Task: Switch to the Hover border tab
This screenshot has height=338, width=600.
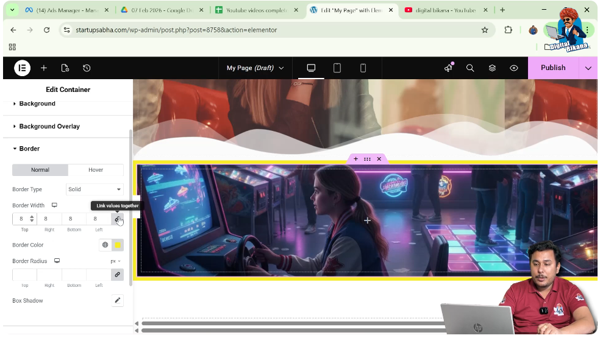Action: click(96, 170)
